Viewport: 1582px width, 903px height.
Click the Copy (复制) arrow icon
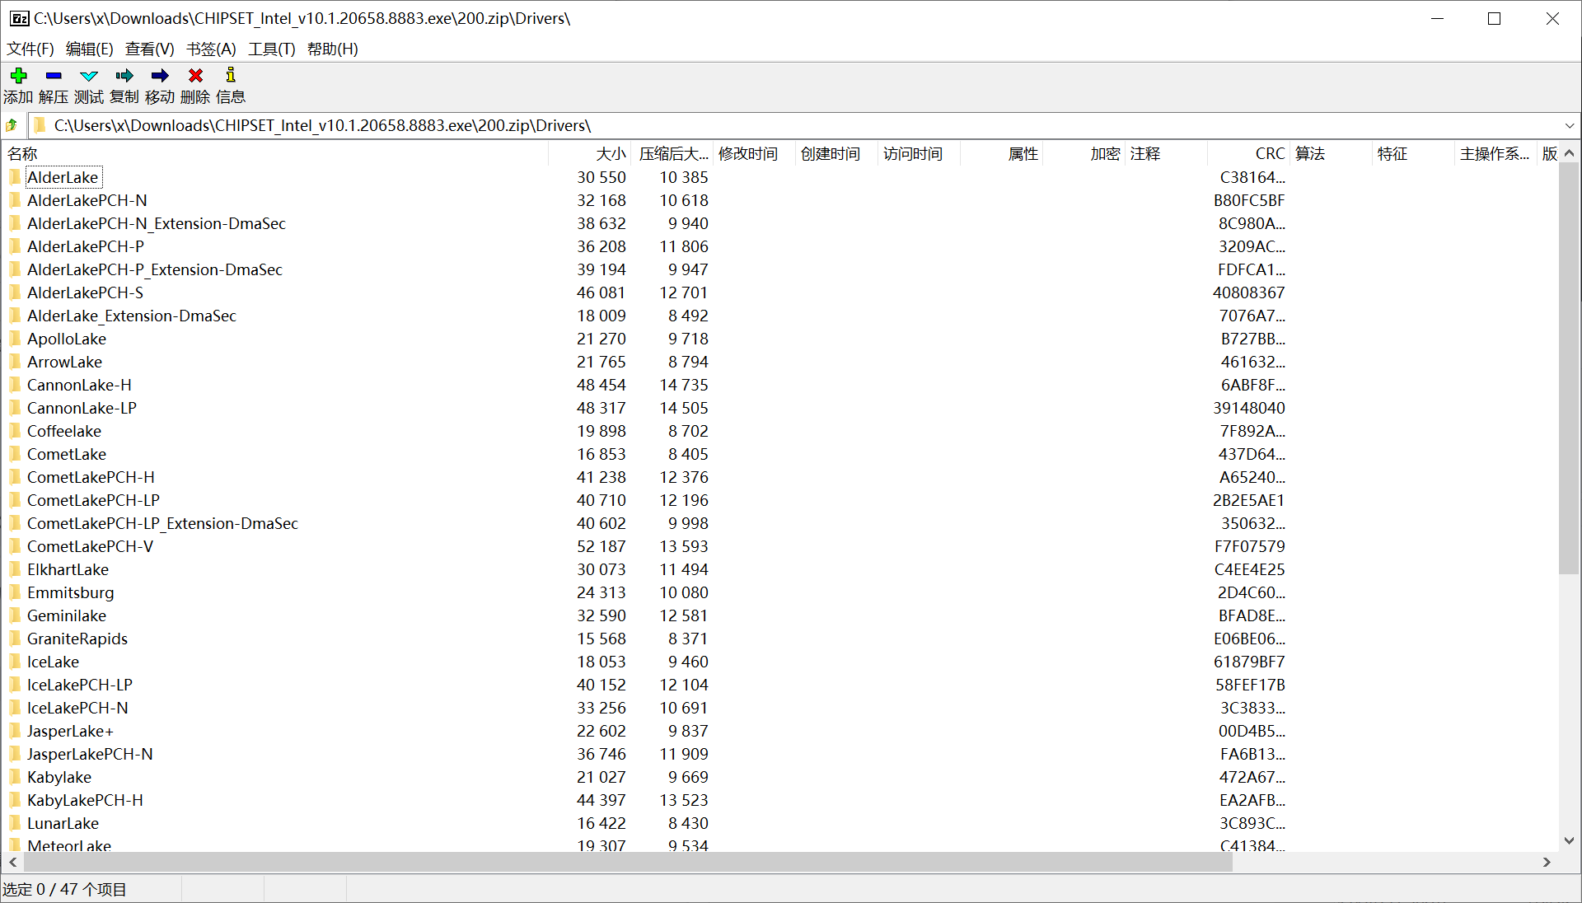(124, 76)
